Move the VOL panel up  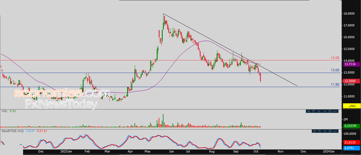click(x=319, y=111)
